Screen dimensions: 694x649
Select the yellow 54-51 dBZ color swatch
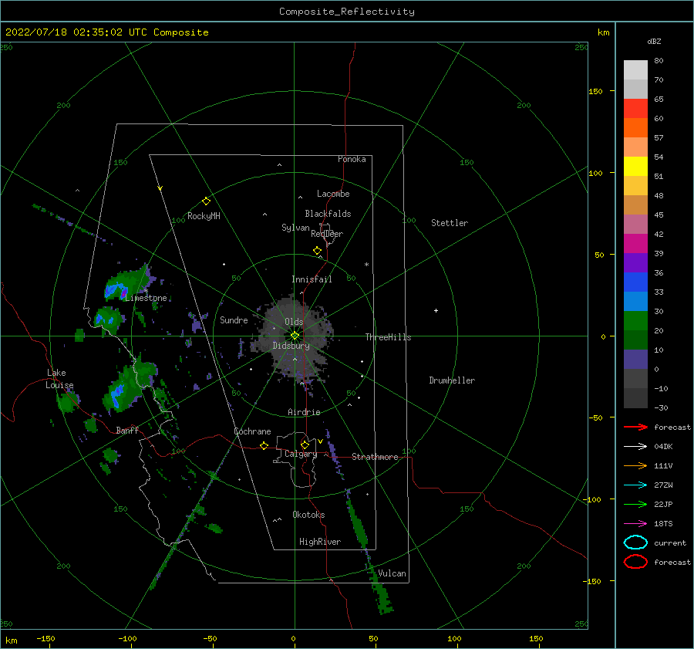[x=635, y=167]
